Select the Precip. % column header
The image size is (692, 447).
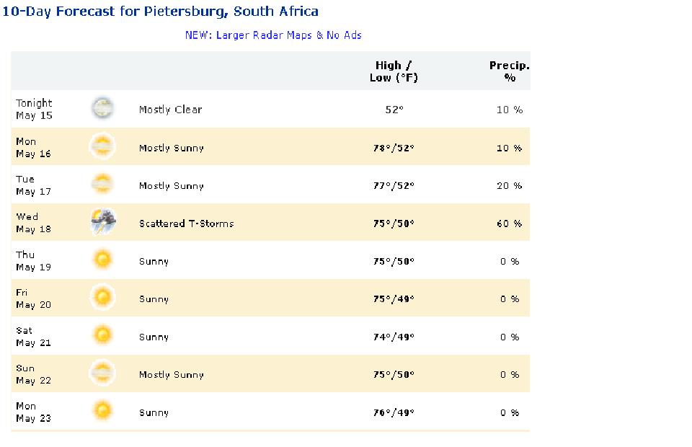(510, 71)
